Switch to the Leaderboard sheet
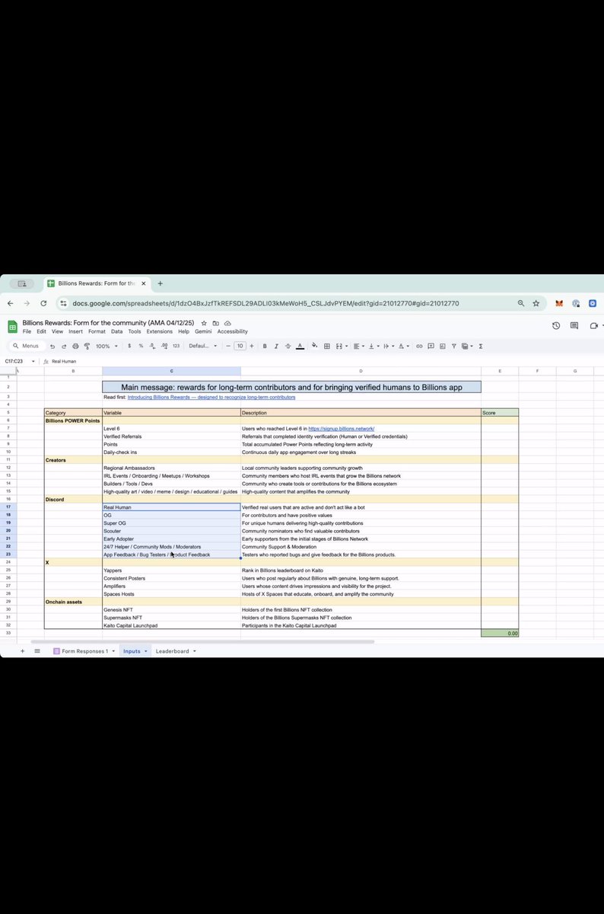604x914 pixels. pyautogui.click(x=172, y=651)
